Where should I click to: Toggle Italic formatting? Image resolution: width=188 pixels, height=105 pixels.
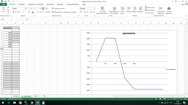[16, 12]
